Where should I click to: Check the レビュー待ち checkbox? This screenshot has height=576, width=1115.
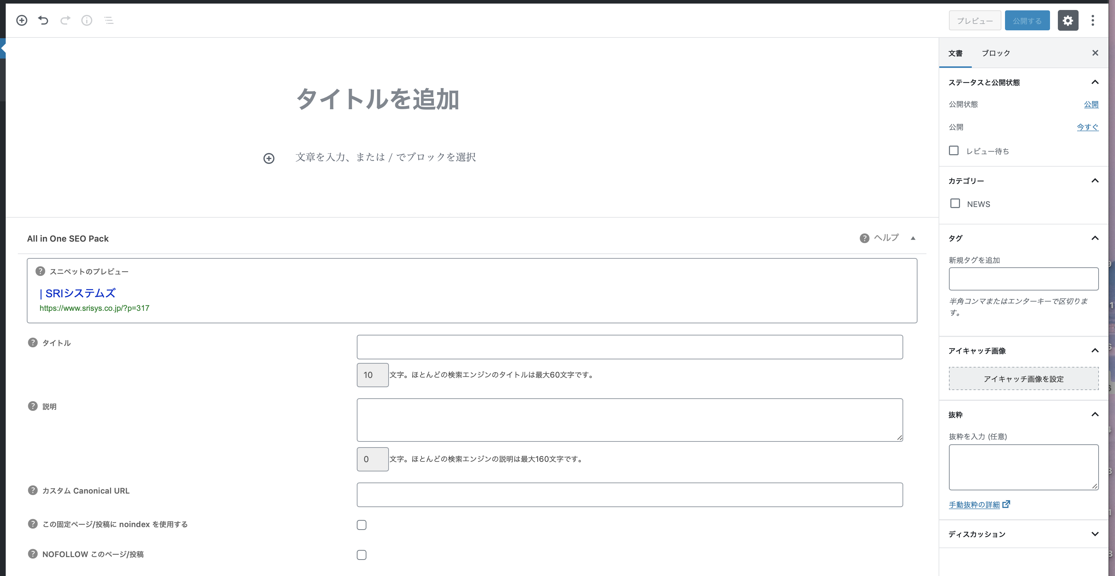click(x=954, y=151)
